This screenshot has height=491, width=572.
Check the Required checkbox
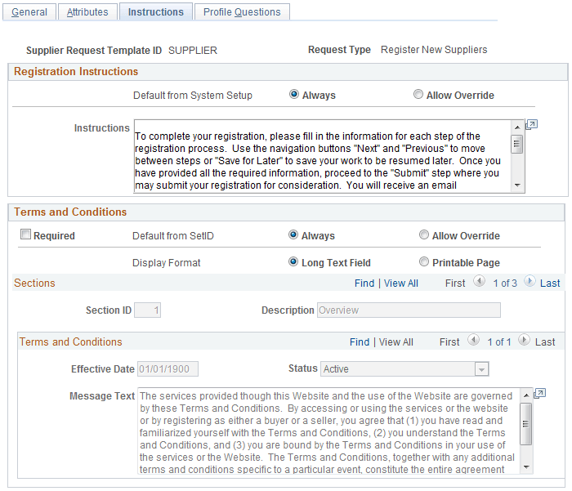point(25,234)
